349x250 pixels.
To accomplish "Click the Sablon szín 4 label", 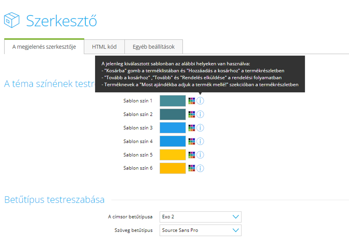I will (138, 141).
